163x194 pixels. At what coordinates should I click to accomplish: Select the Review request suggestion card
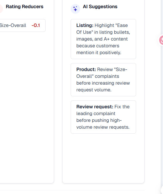tap(103, 117)
